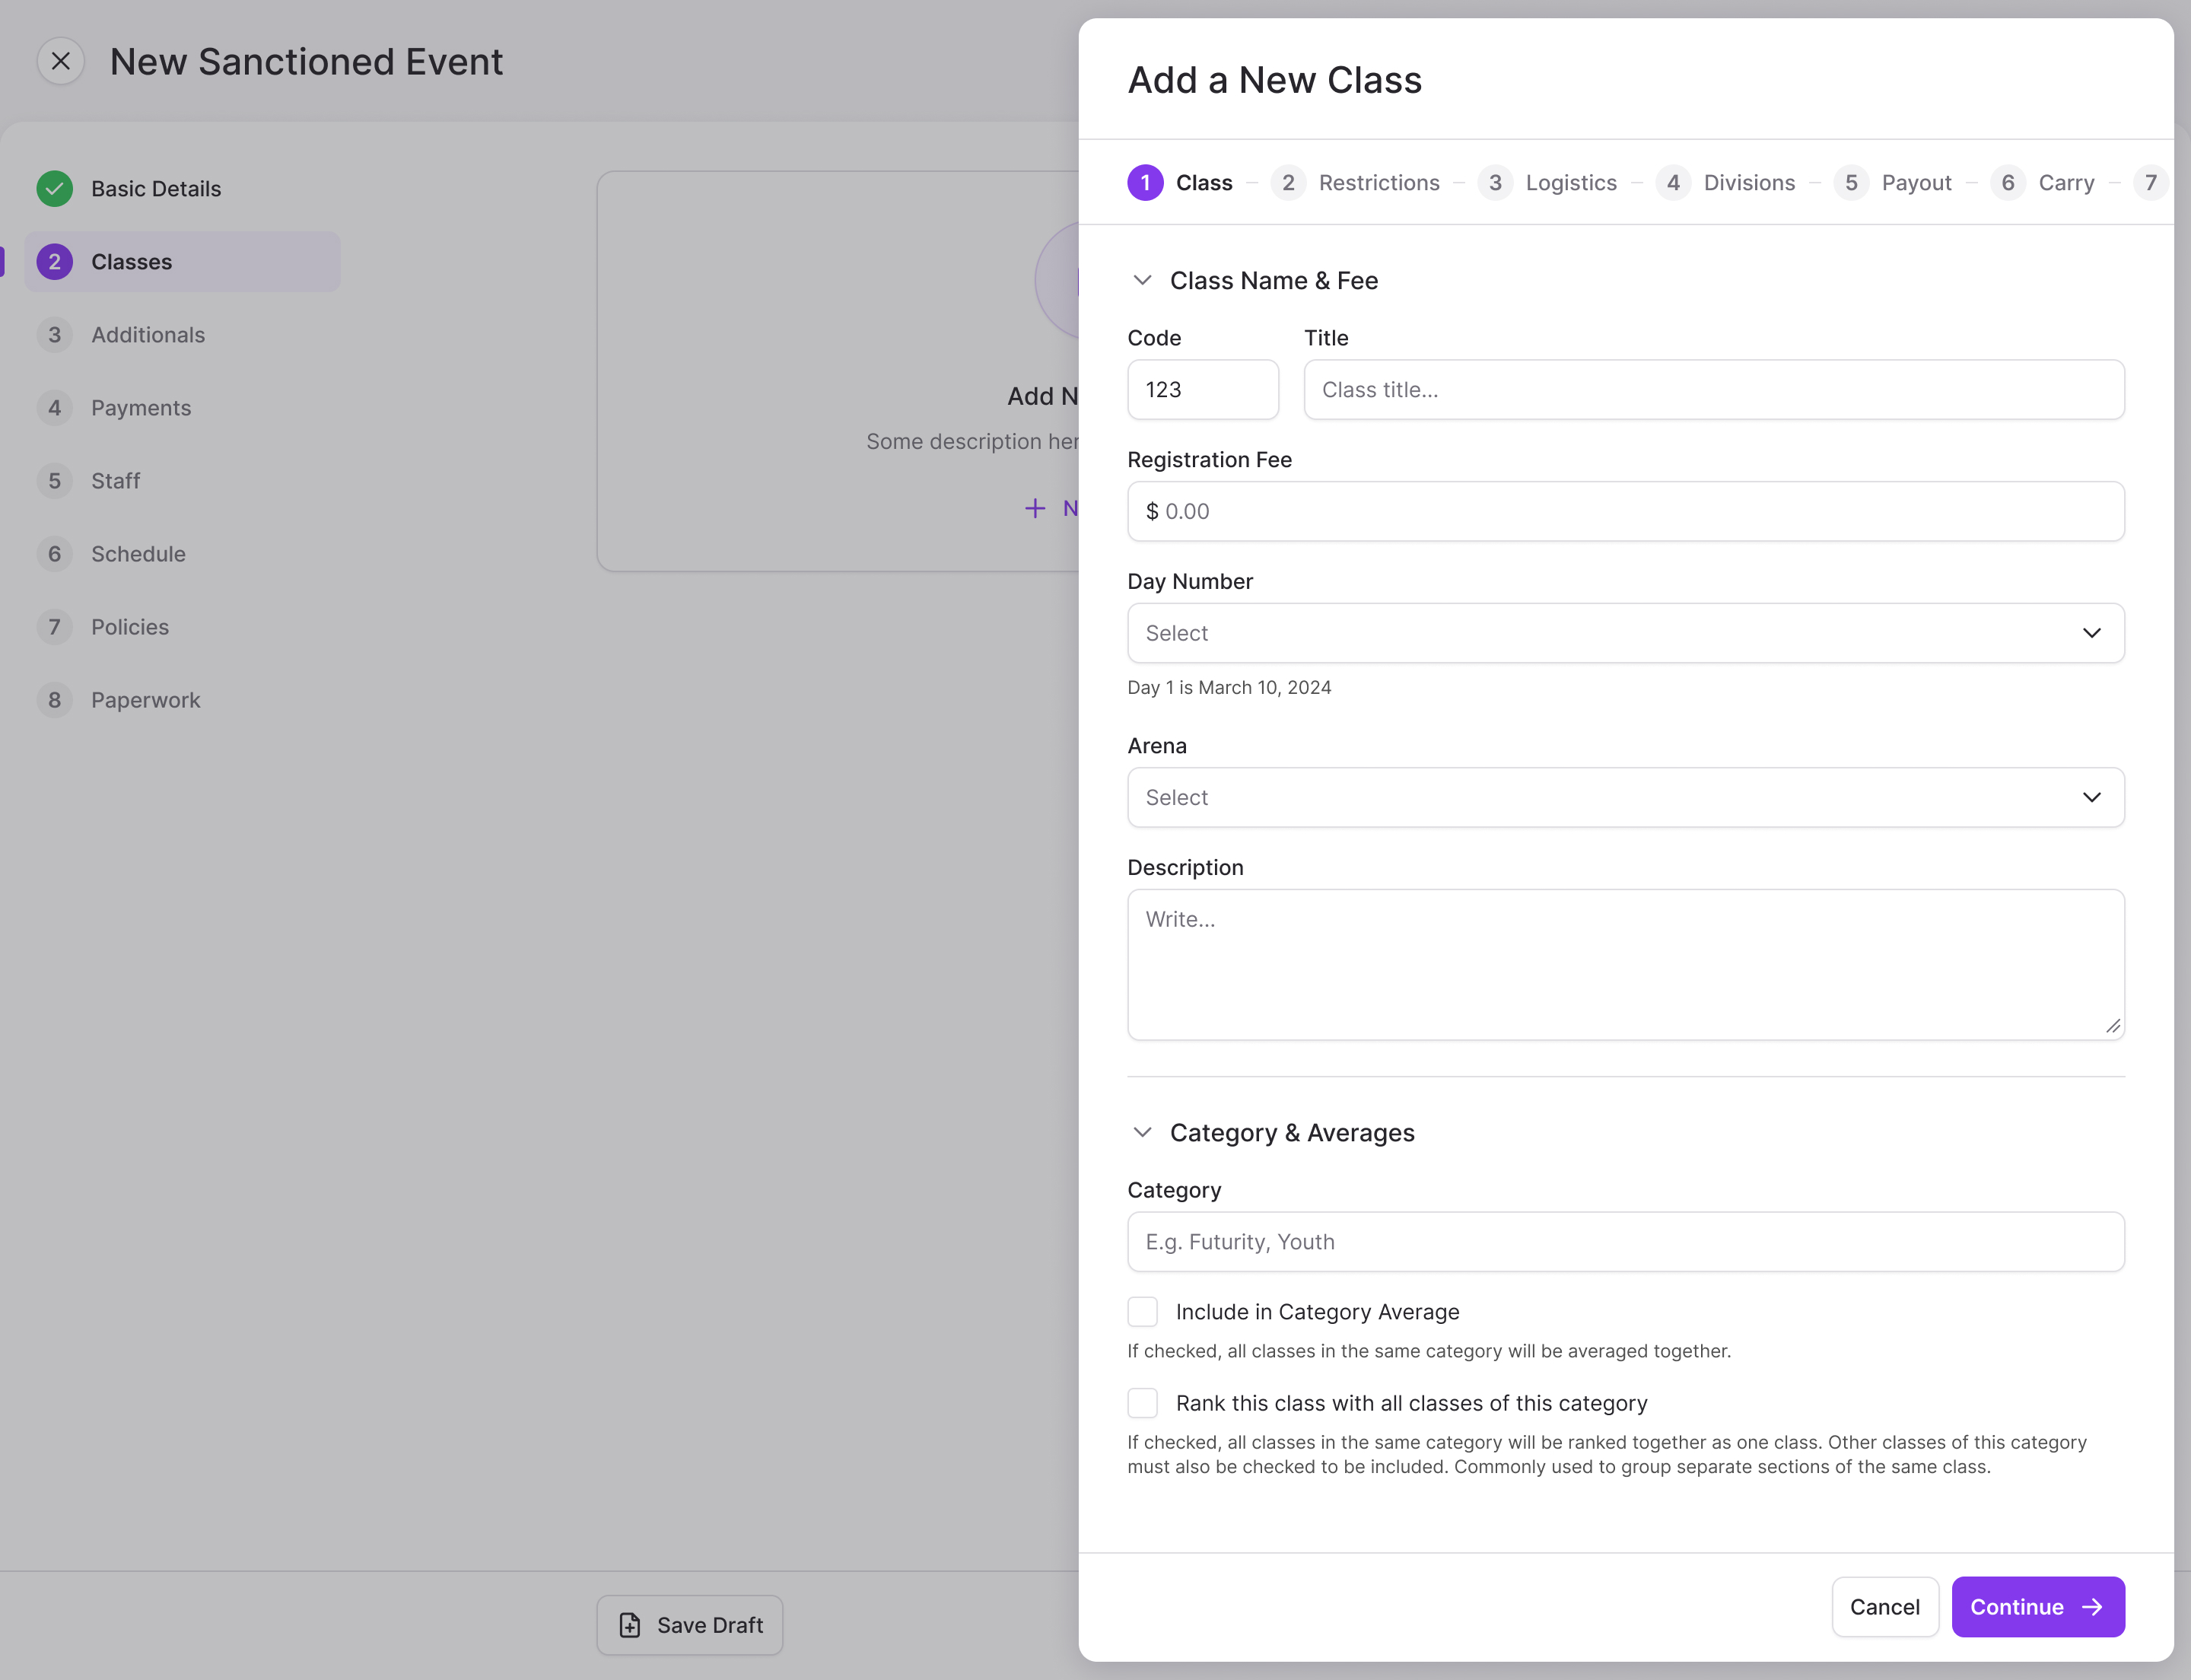Viewport: 2191px width, 1680px height.
Task: Click the Class title input field
Action: pyautogui.click(x=1714, y=390)
